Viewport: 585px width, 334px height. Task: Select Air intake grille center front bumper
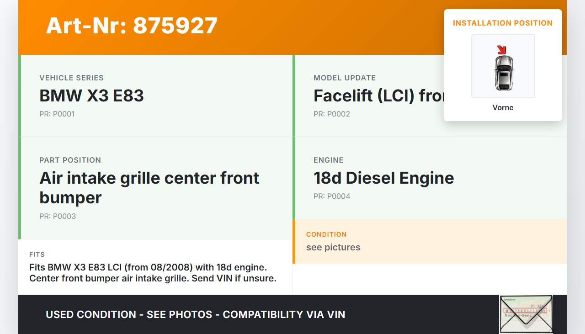(x=149, y=187)
